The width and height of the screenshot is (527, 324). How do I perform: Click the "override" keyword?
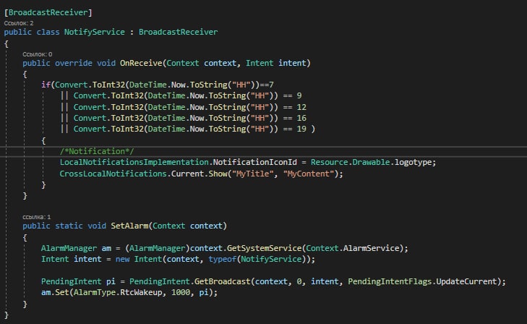74,63
